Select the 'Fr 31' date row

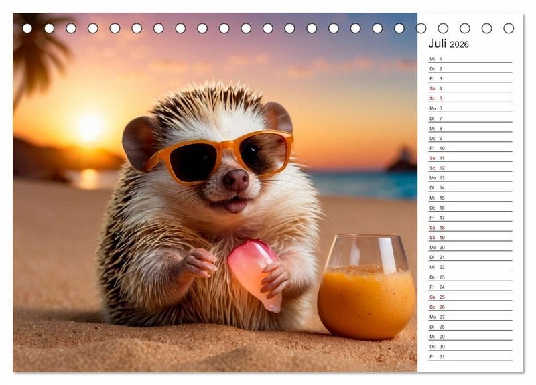click(470, 356)
